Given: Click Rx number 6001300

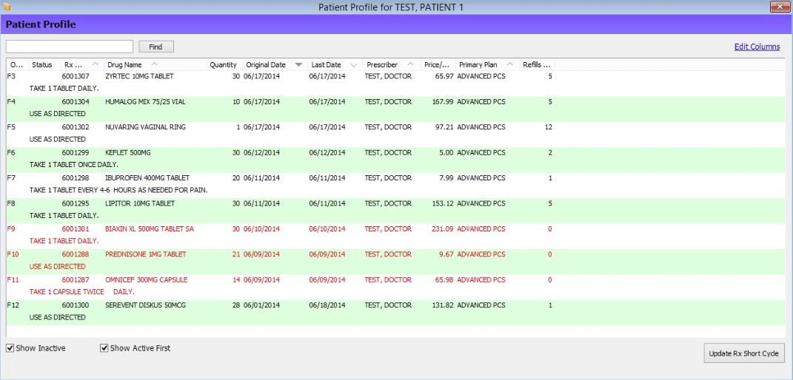Looking at the screenshot, I should [x=76, y=305].
